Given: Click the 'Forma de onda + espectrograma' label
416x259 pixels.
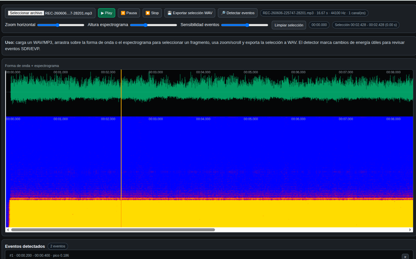Looking at the screenshot, I should [32, 66].
